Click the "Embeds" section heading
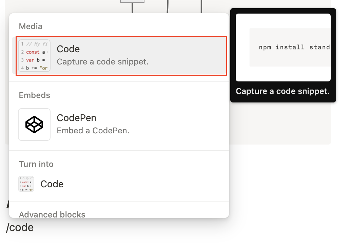This screenshot has height=247, width=350. tap(35, 95)
